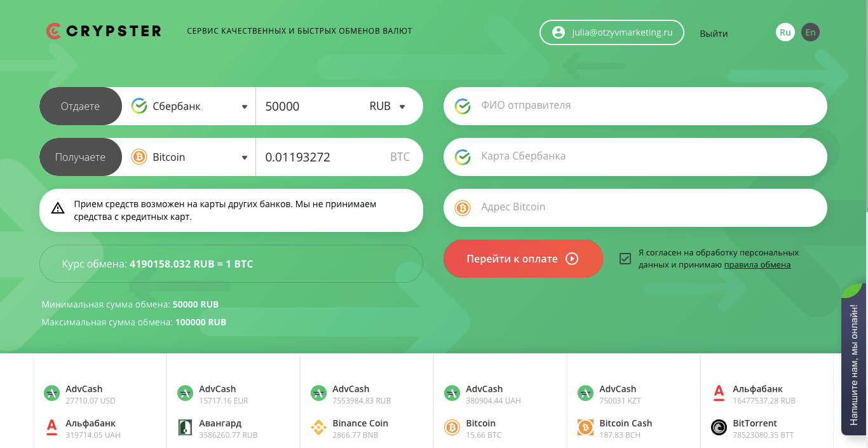
Task: Click the Выйти logout link
Action: (714, 34)
